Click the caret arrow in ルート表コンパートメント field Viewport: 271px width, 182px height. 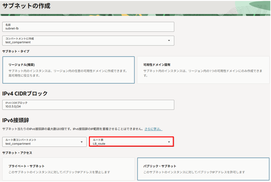82,142
